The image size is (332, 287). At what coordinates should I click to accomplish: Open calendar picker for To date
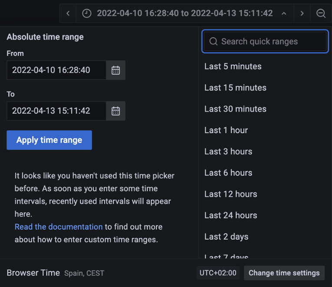[115, 111]
